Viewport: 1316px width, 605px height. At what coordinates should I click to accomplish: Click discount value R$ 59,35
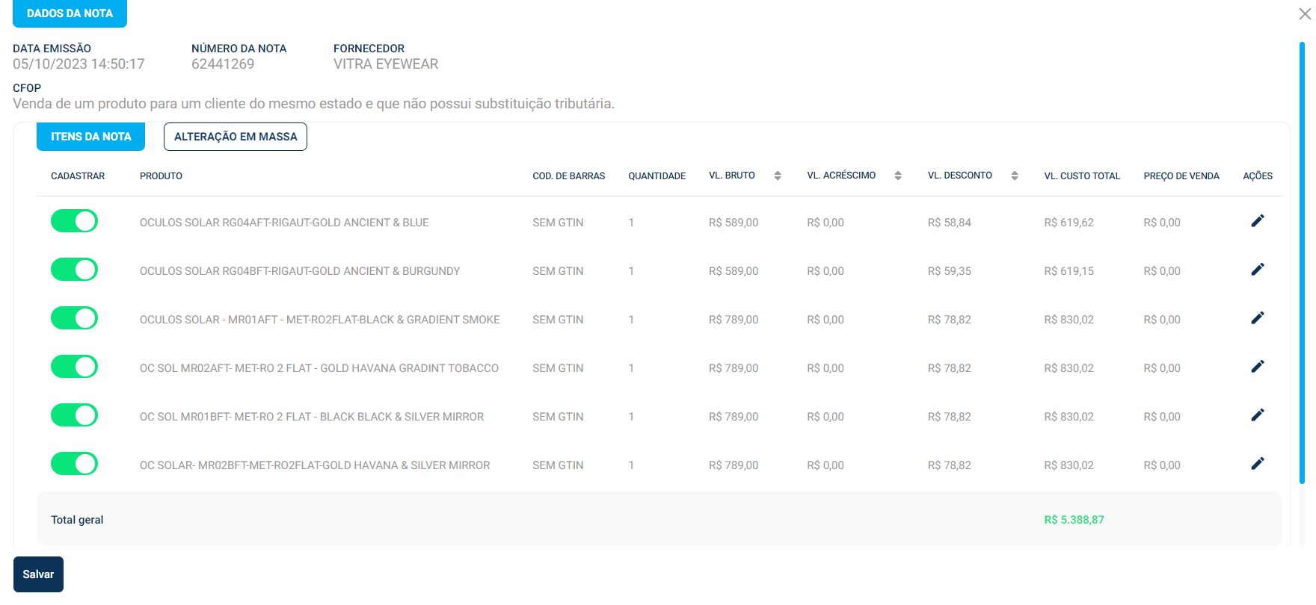[x=950, y=271]
